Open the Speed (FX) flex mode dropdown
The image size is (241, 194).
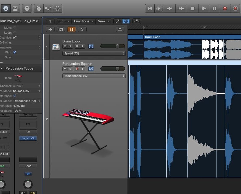click(94, 53)
